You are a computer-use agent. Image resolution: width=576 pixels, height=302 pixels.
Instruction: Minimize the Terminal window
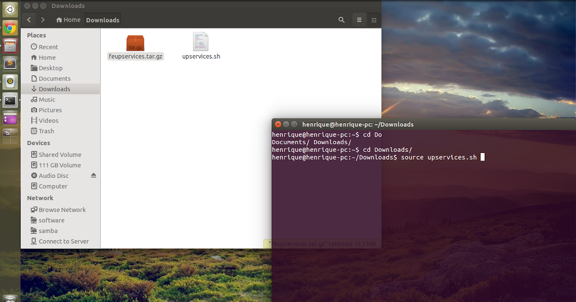(x=286, y=124)
